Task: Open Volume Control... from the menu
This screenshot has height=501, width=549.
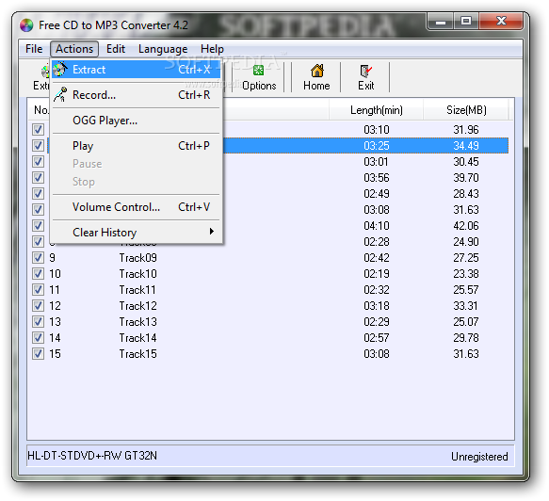Action: coord(136,207)
